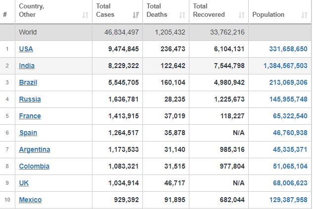Image resolution: width=313 pixels, height=209 pixels.
Task: Sort by Total Cases column arrows
Action: click(x=136, y=15)
